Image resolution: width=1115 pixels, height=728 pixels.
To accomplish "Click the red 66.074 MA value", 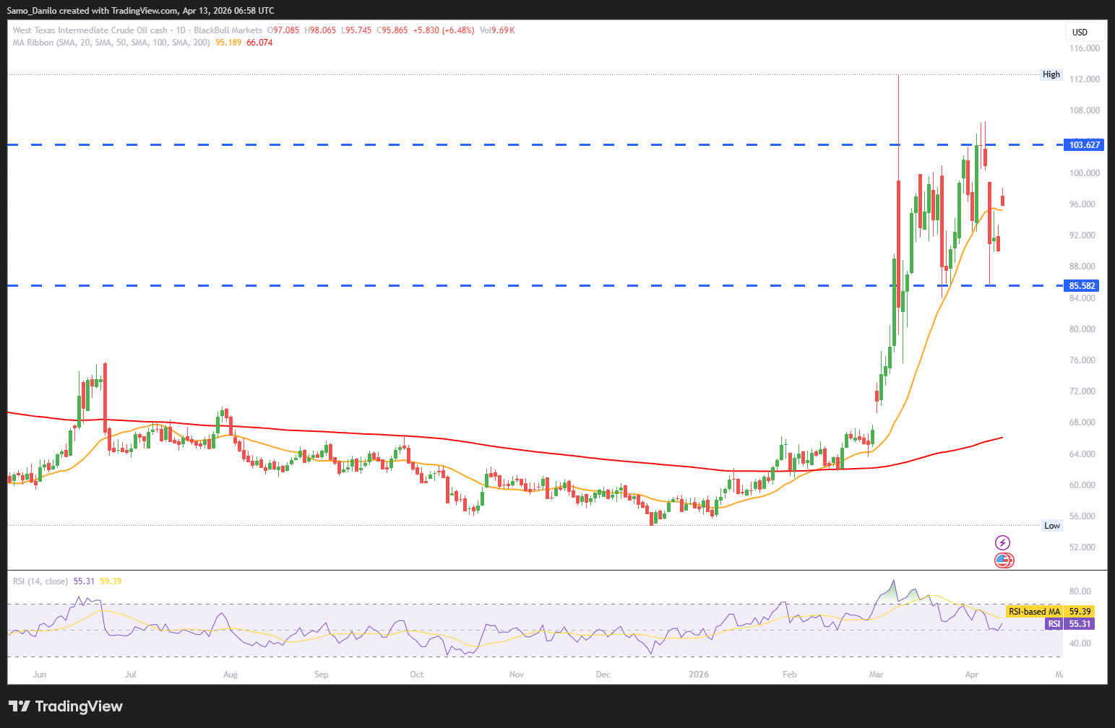I will [x=259, y=43].
